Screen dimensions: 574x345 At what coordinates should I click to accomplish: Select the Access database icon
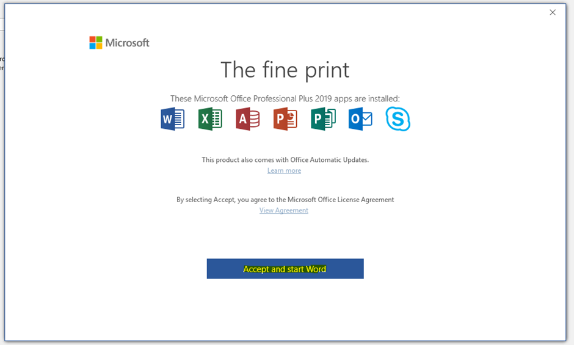pyautogui.click(x=247, y=118)
